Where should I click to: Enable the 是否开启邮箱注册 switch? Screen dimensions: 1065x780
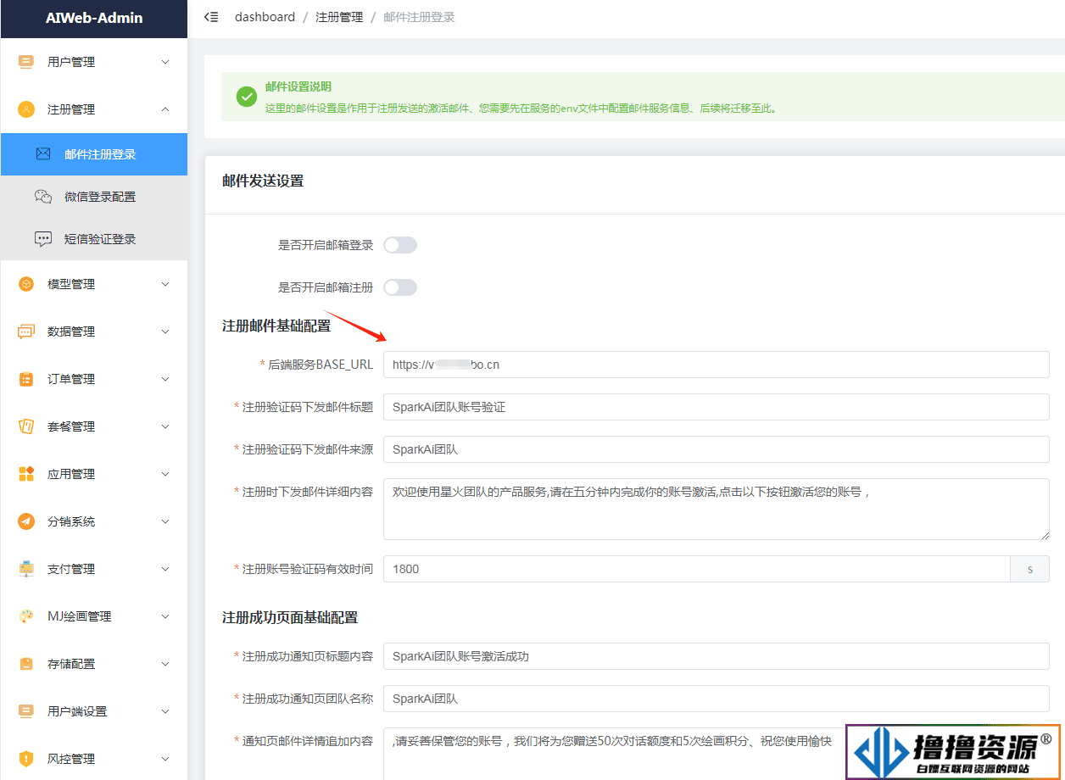[400, 287]
